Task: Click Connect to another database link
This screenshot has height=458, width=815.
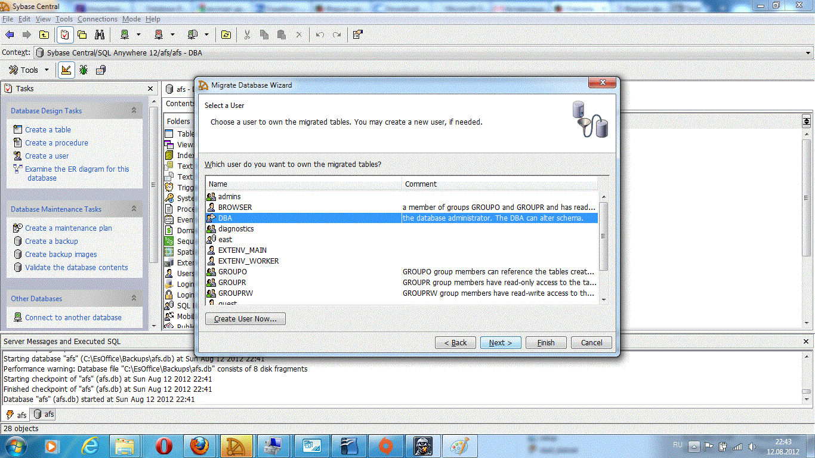Action: [73, 317]
